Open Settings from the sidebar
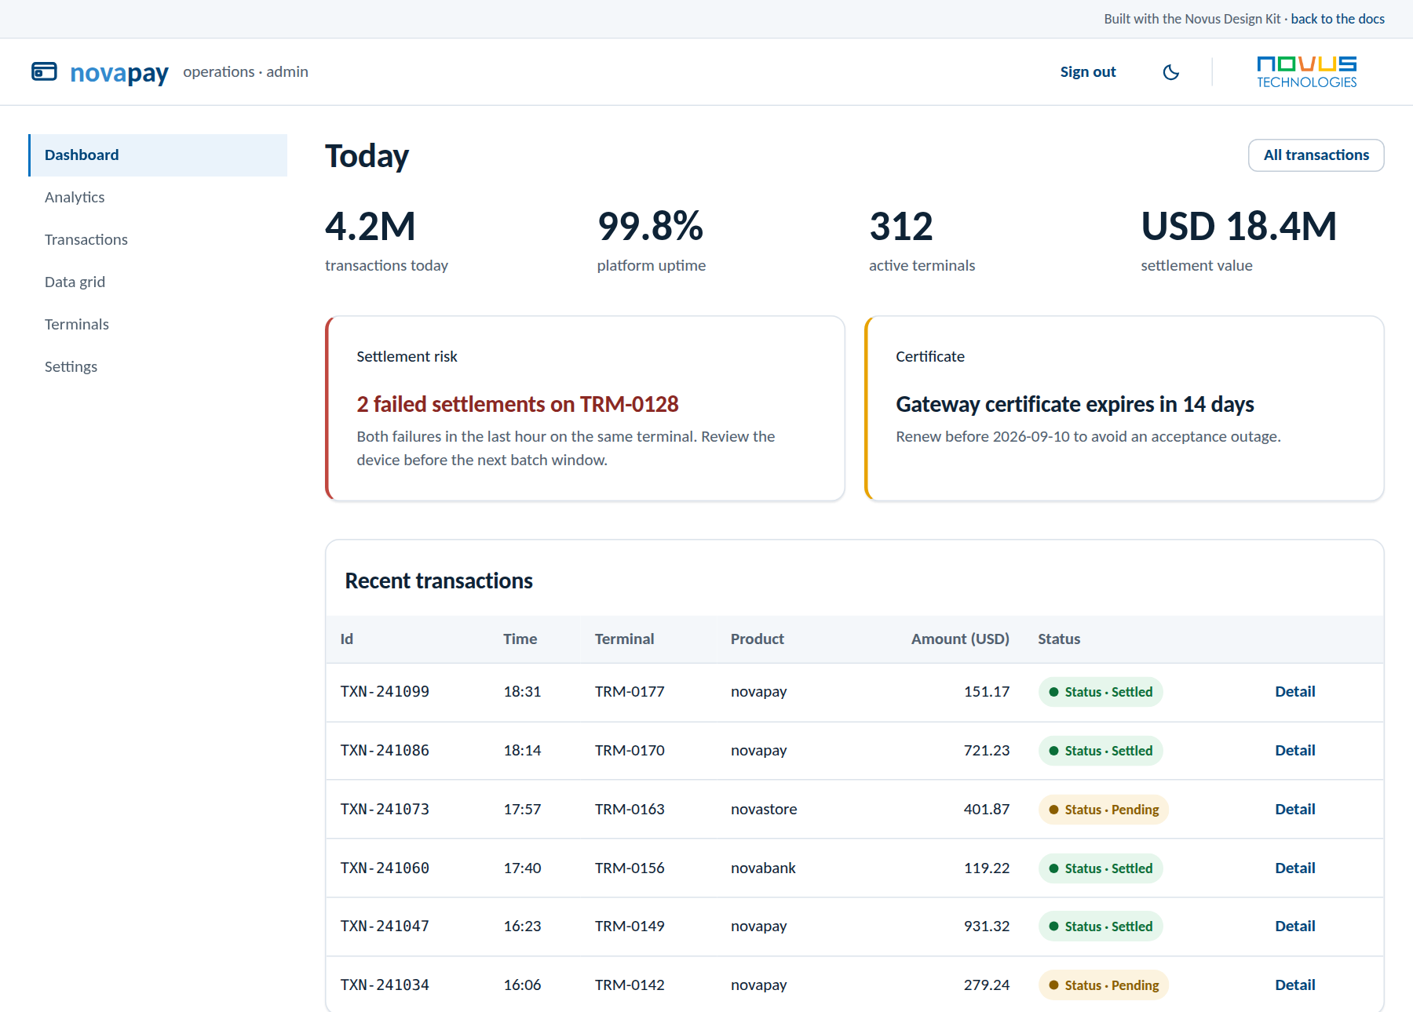 [x=158, y=367]
